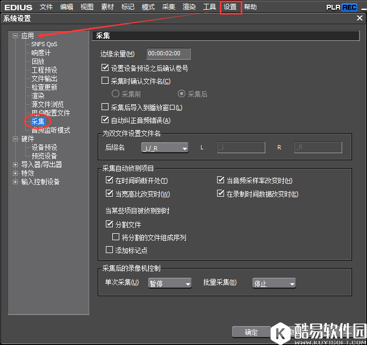Select 工程预设 in the settings tree
Image resolution: width=367 pixels, height=345 pixels.
[x=44, y=70]
